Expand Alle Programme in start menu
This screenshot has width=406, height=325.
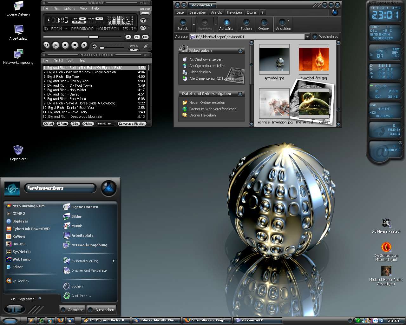point(25,299)
